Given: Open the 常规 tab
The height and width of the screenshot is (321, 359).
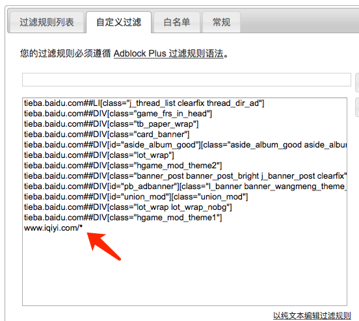Looking at the screenshot, I should (x=221, y=22).
